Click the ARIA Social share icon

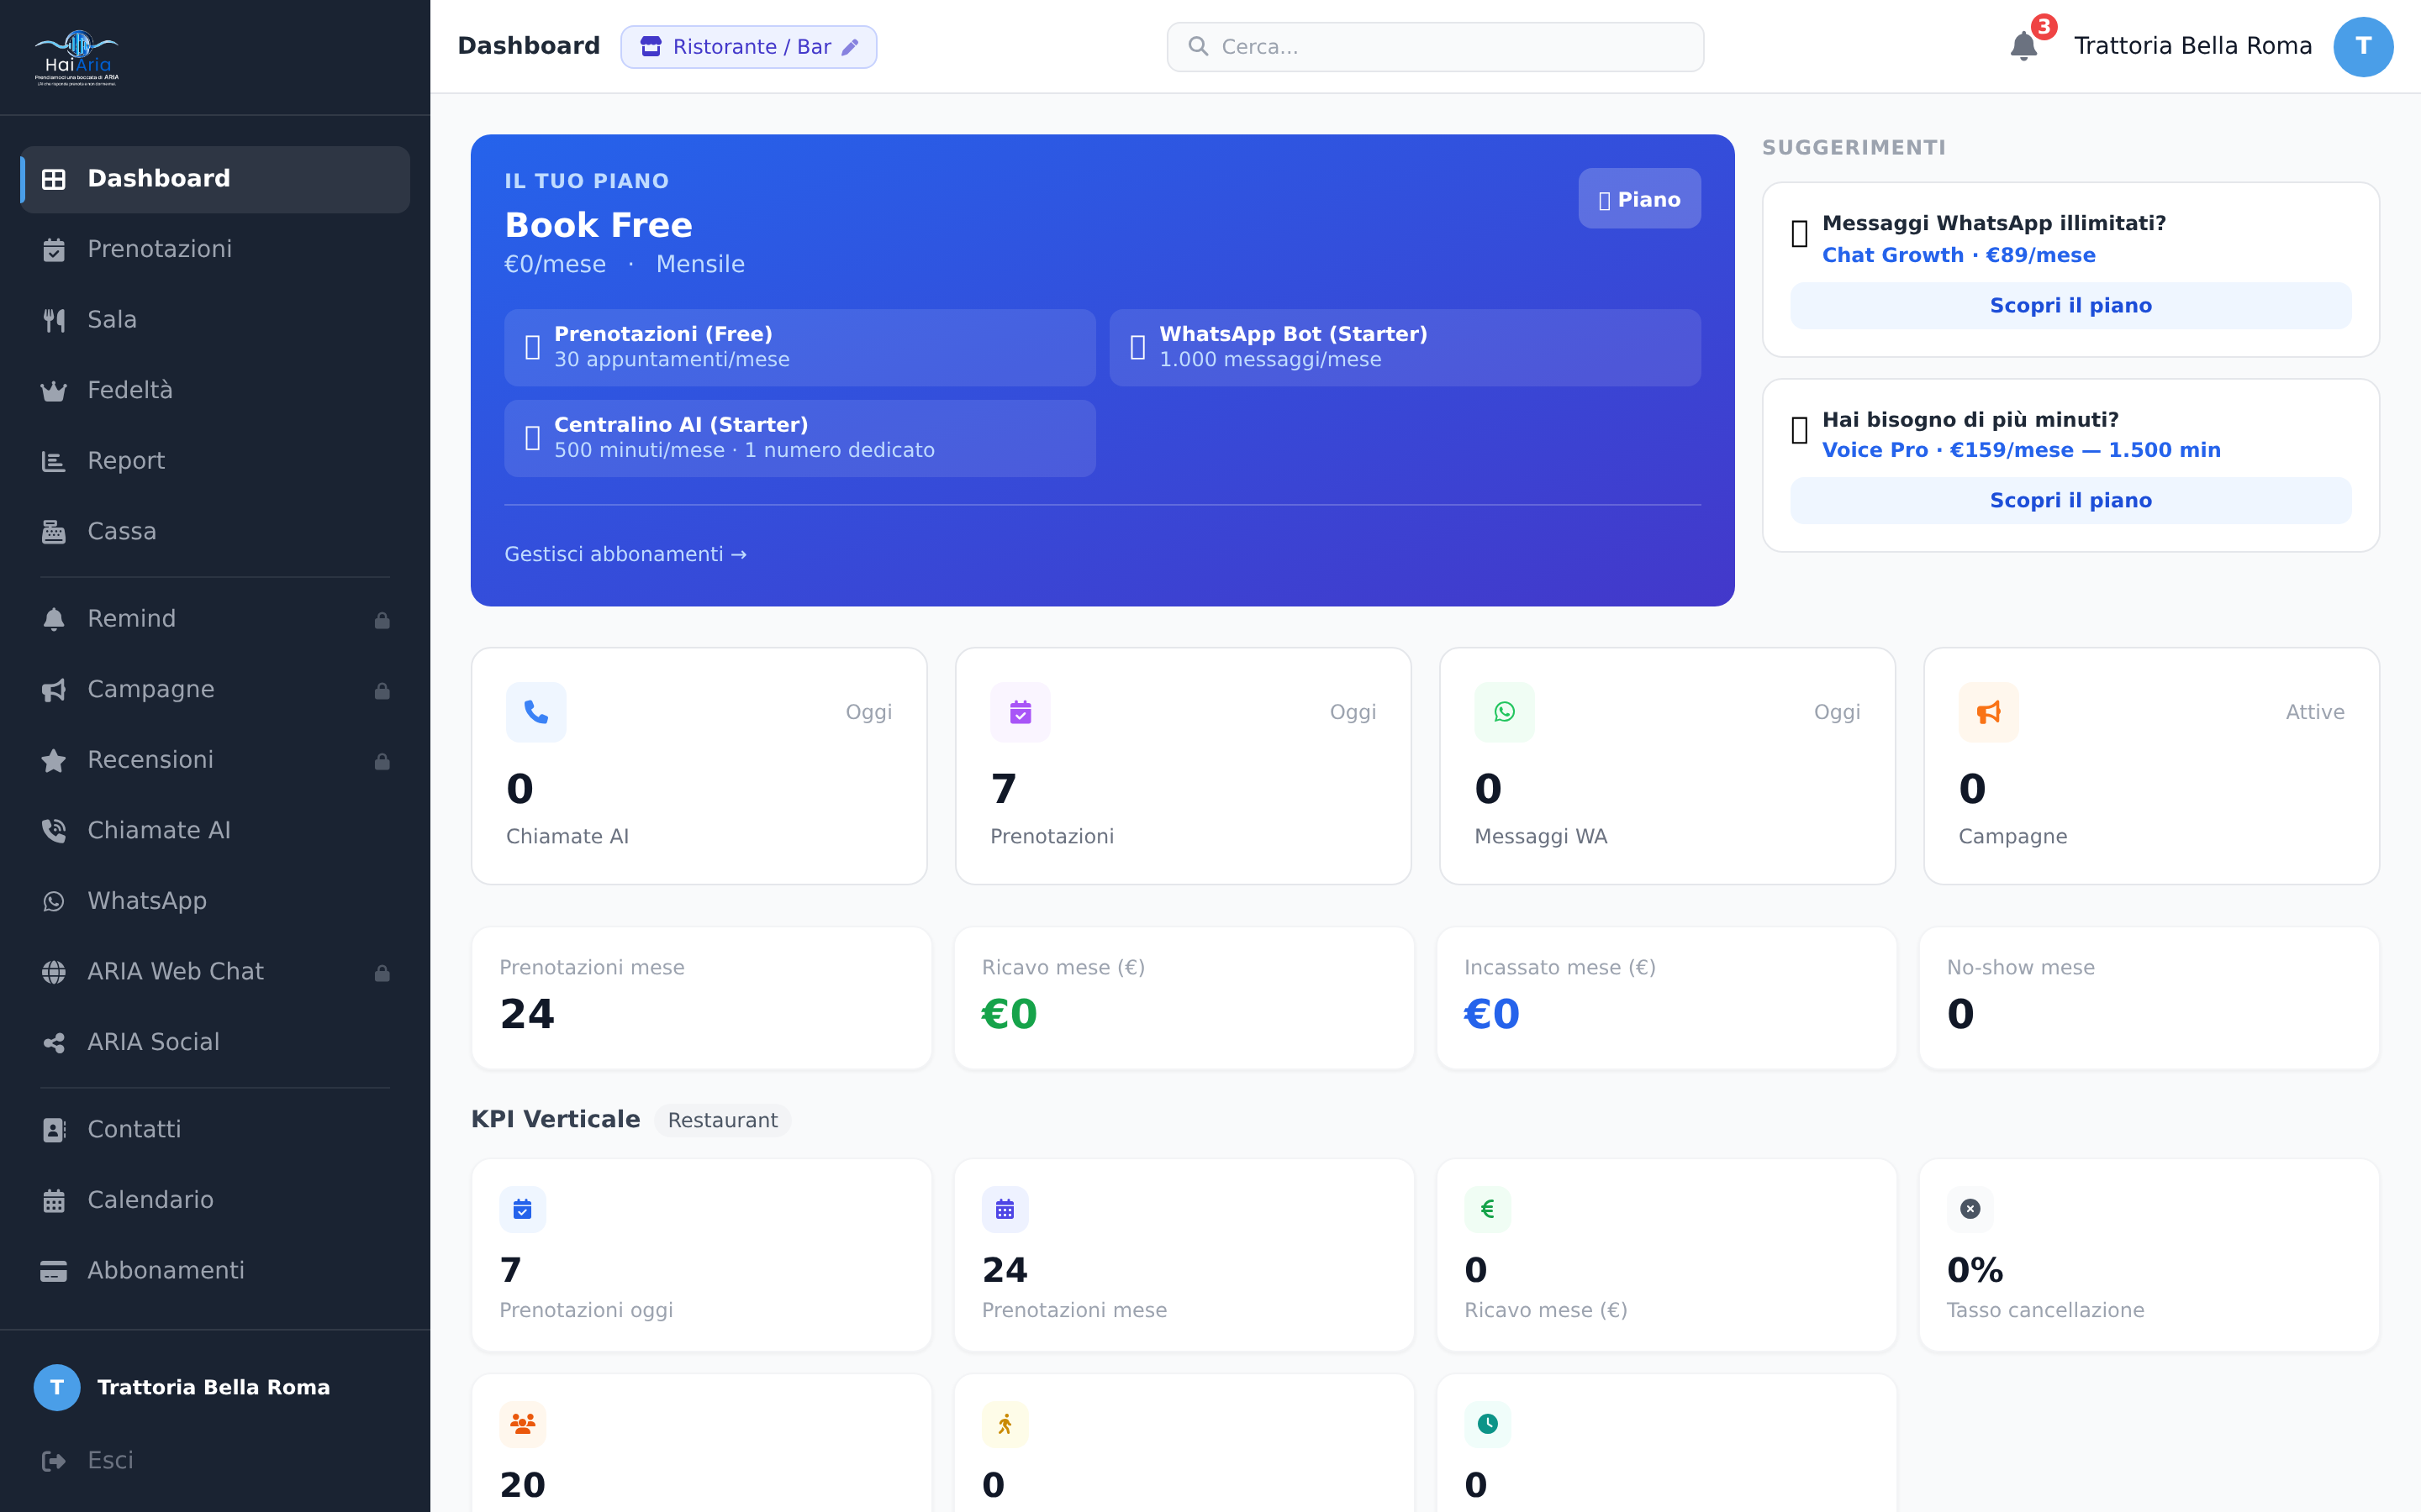pos(54,1043)
